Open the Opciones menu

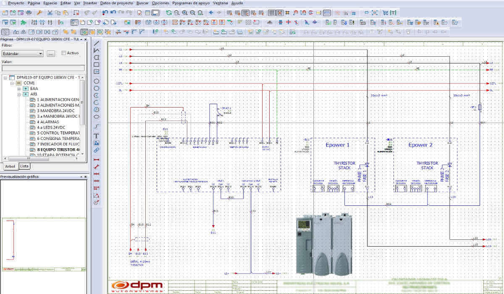[x=160, y=3]
